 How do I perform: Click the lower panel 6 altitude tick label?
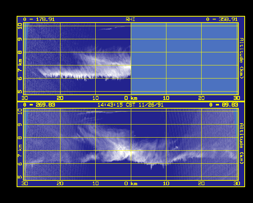[x=20, y=164]
